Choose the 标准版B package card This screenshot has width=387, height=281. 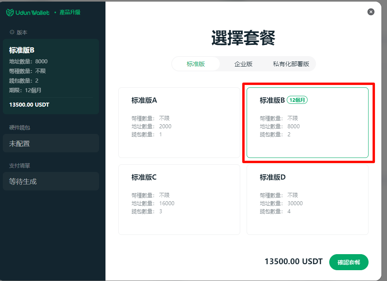307,123
